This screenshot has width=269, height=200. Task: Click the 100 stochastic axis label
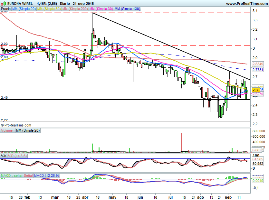[x=256, y=156]
